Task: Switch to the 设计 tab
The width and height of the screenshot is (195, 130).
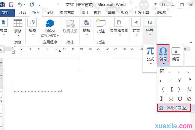Action: [x=50, y=13]
